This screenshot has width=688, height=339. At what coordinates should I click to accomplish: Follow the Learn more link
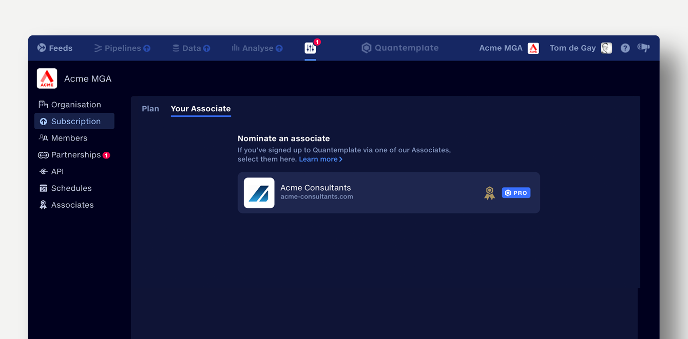[x=320, y=159]
